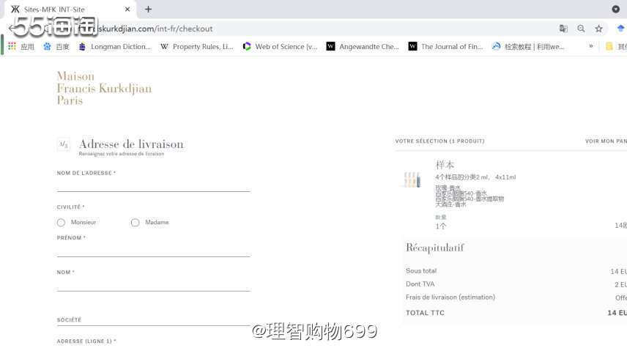Click the Voir mon panier link

(606, 141)
